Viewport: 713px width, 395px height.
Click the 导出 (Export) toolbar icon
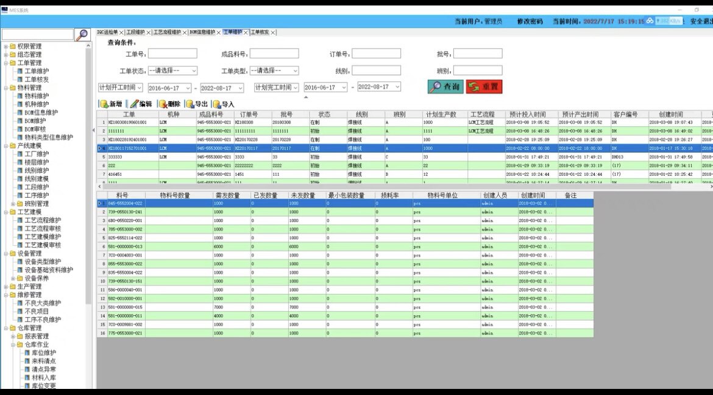pos(190,104)
